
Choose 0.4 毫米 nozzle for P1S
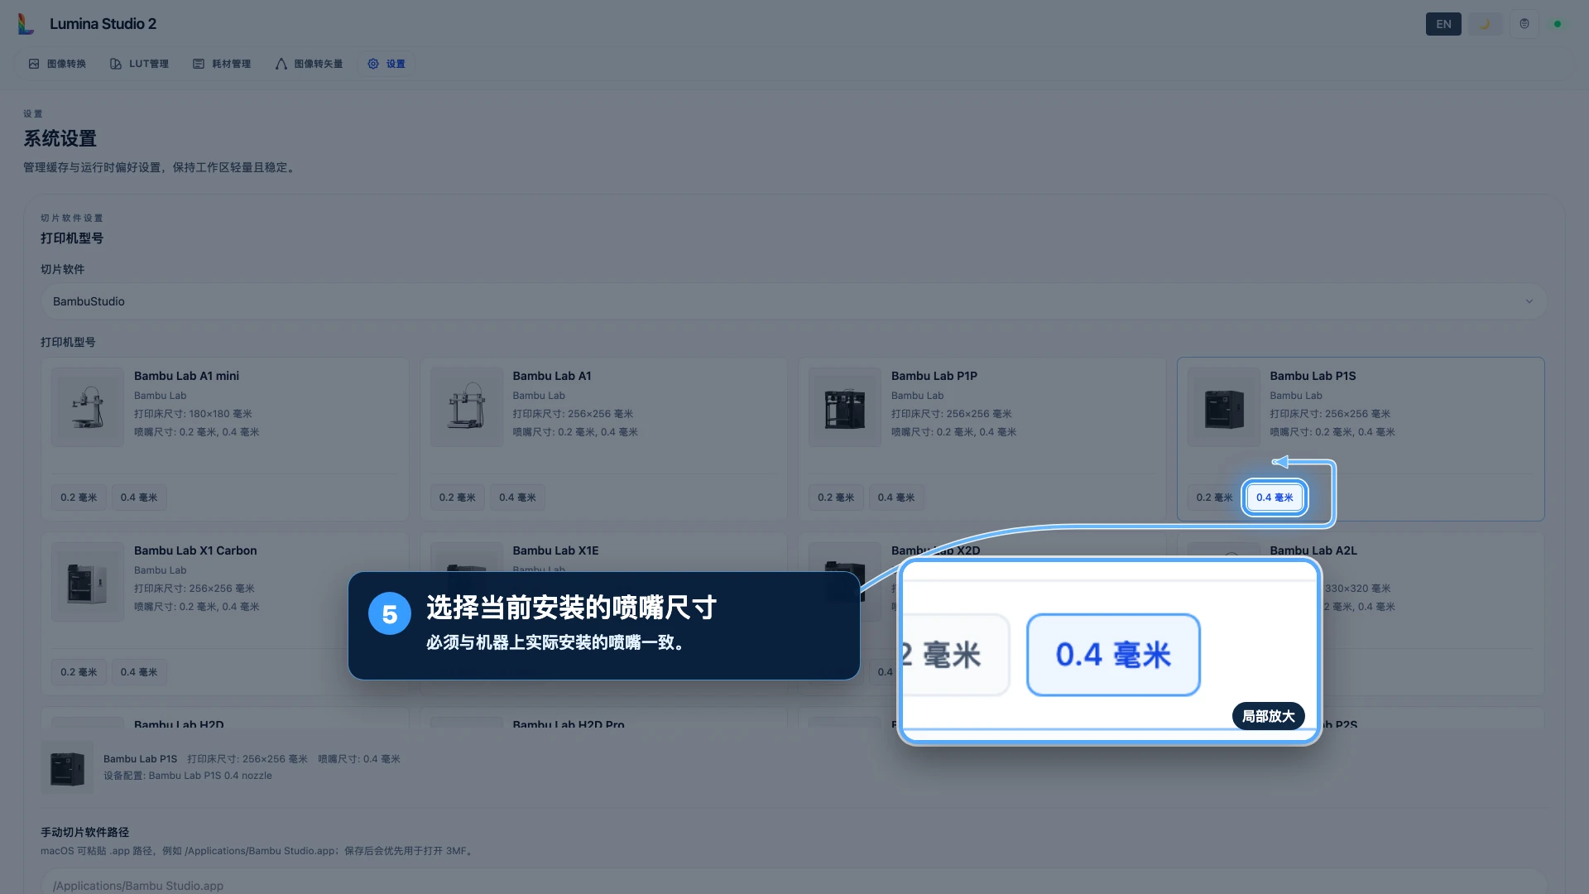1275,497
